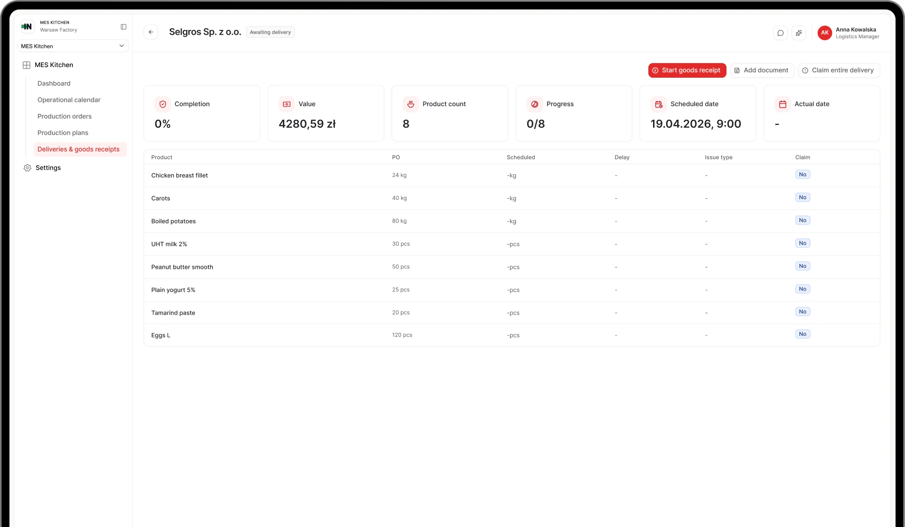The width and height of the screenshot is (905, 527).
Task: Click the Product column header
Action: (162, 157)
